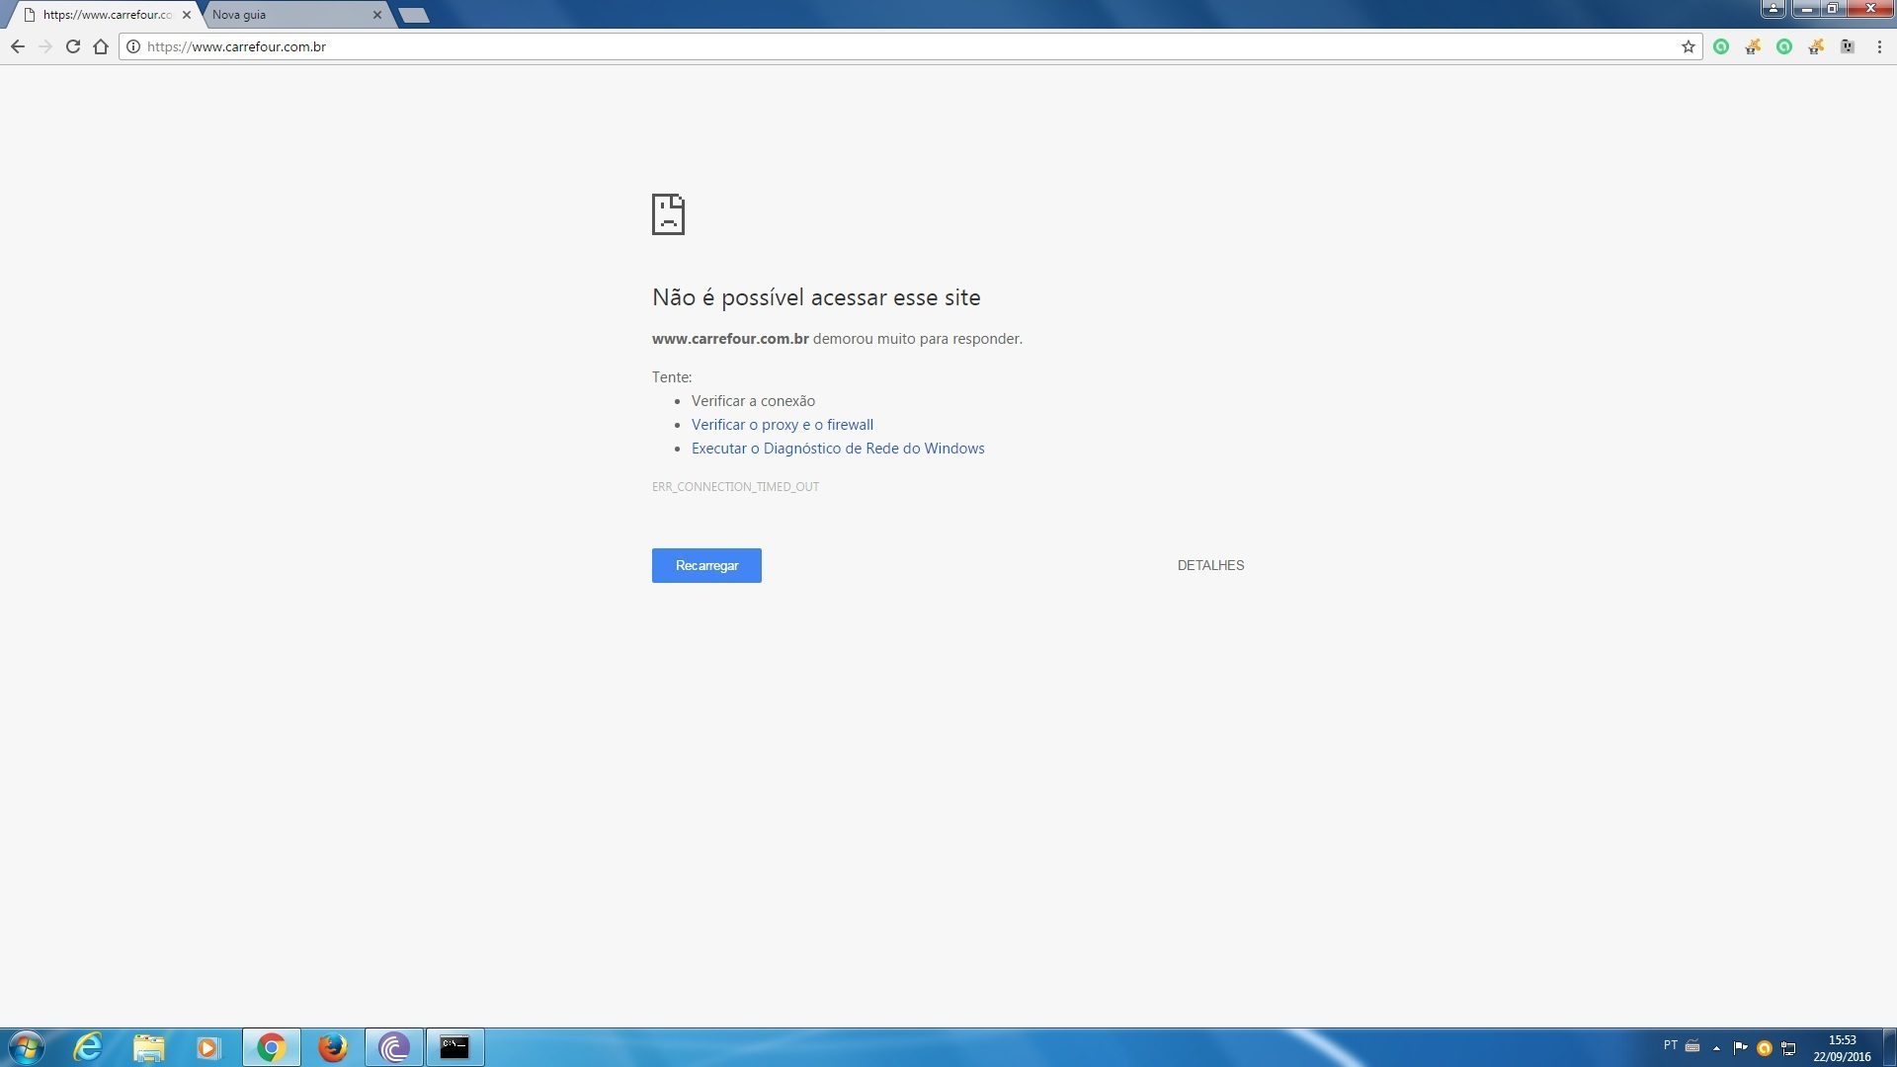Expand DETALHES on the error page
The height and width of the screenshot is (1067, 1897).
coord(1210,565)
